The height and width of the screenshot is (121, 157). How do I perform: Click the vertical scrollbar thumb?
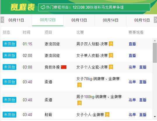155,53
